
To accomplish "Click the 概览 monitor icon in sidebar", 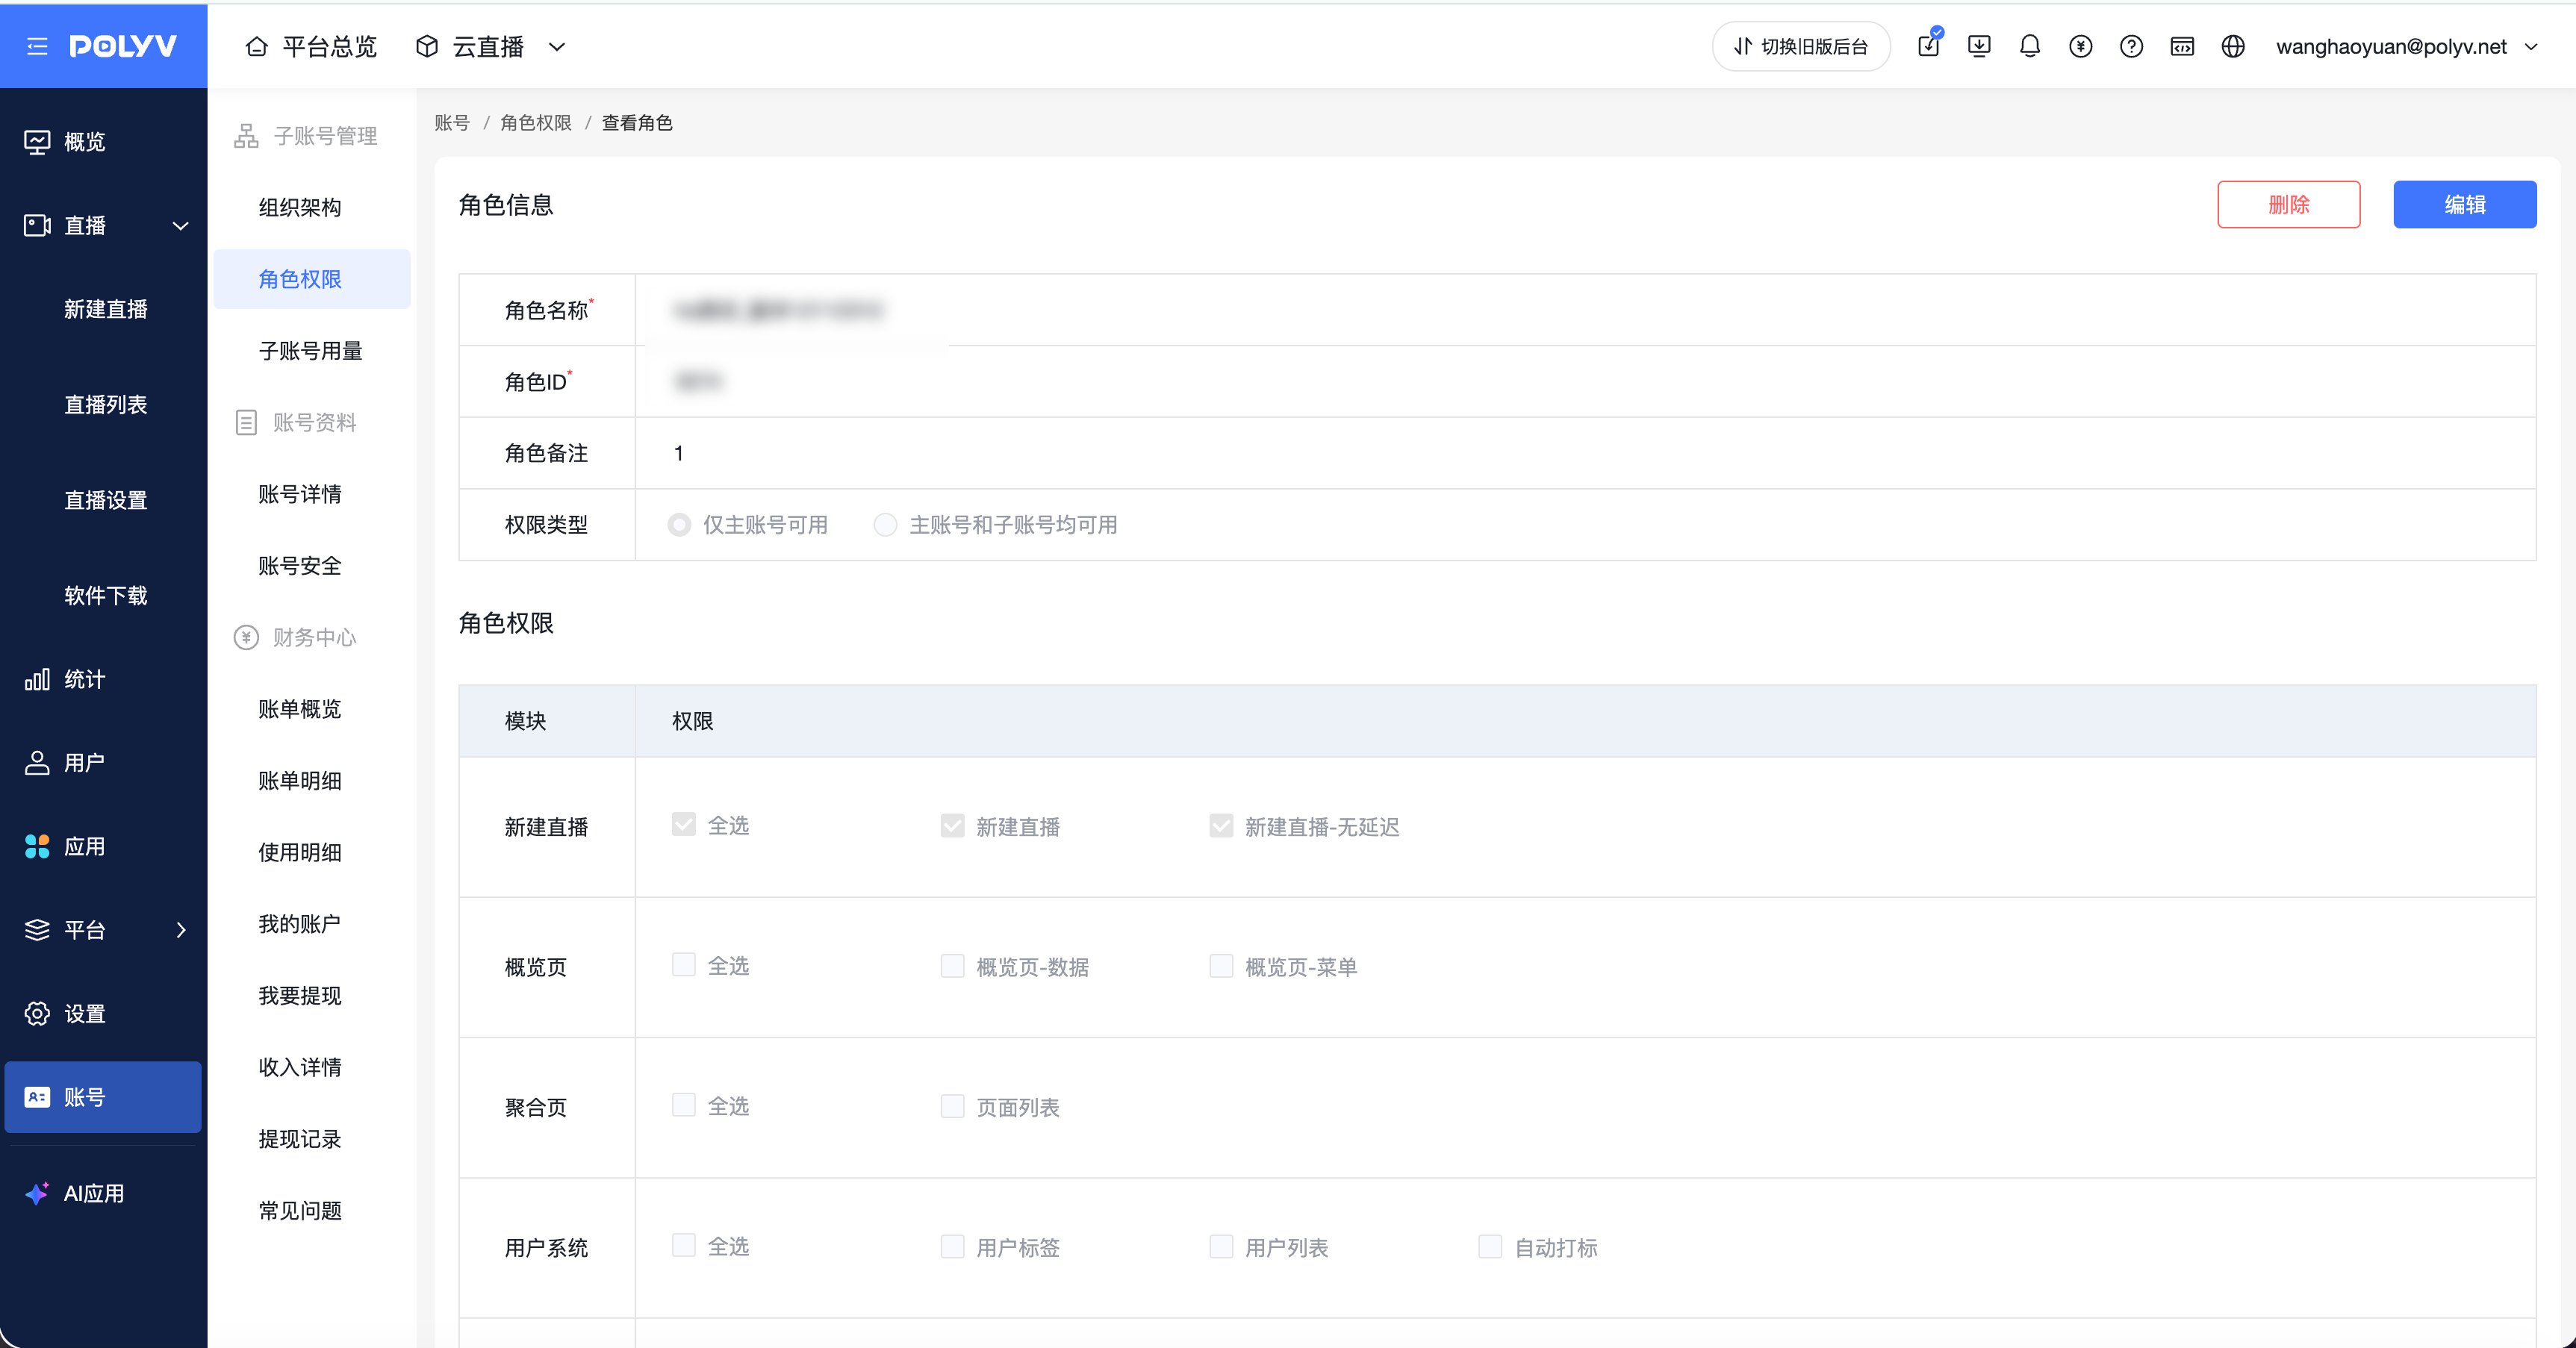I will tap(37, 142).
